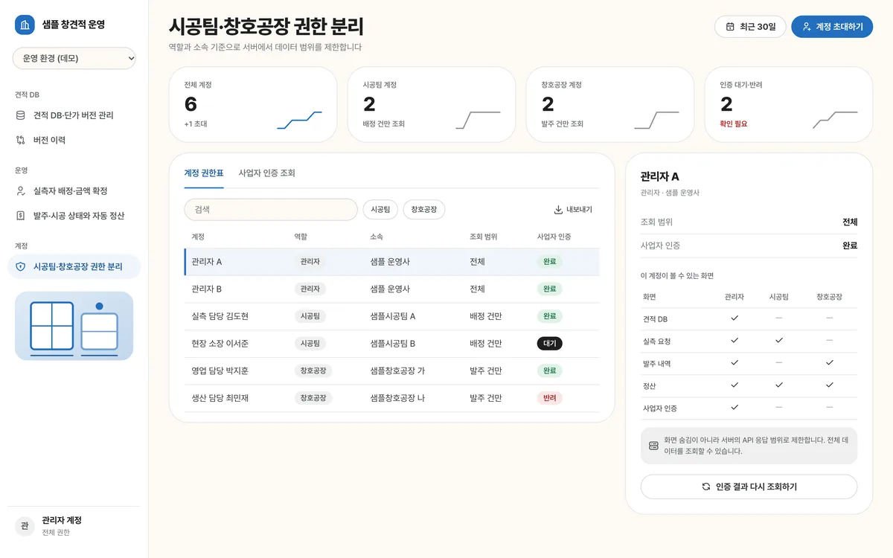Click the 확인 필요 red text
The width and height of the screenshot is (893, 558).
pos(734,124)
